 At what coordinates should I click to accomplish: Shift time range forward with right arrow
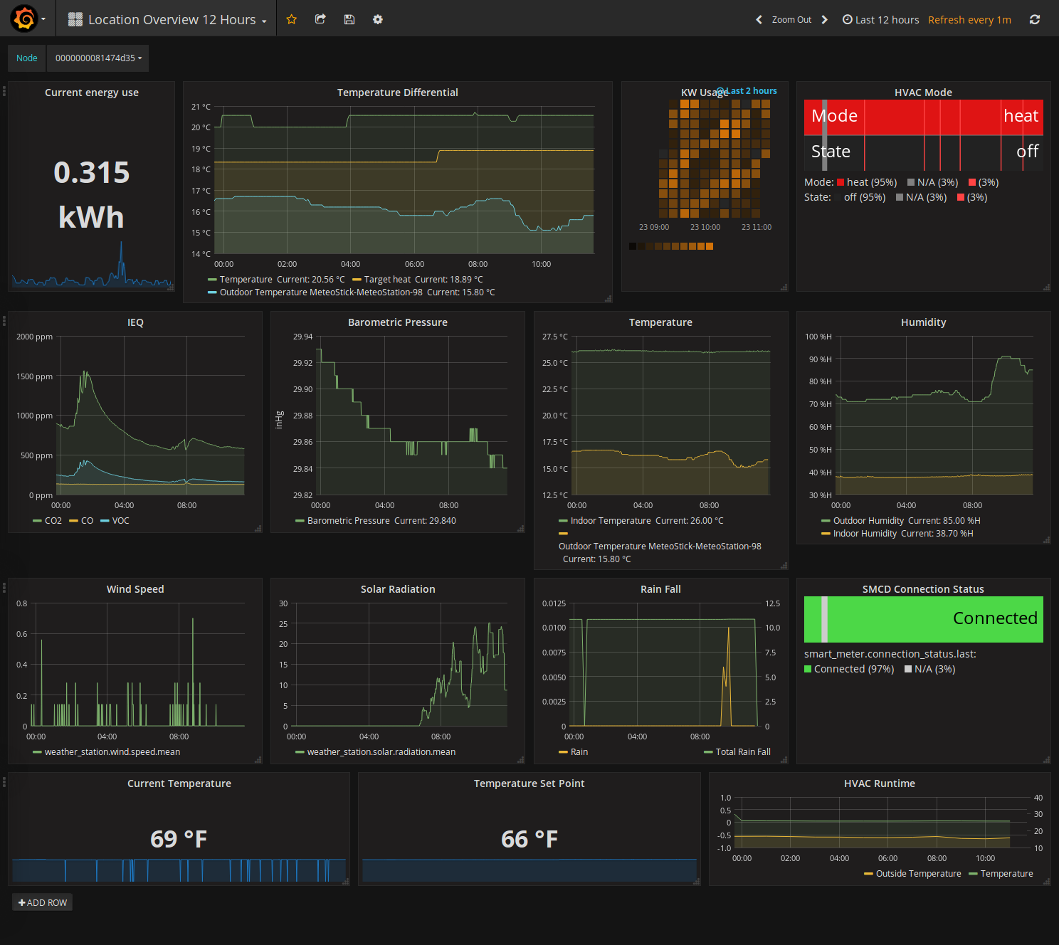[825, 20]
